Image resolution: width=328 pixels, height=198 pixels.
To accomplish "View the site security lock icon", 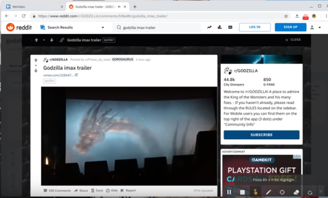I will [x=34, y=16].
